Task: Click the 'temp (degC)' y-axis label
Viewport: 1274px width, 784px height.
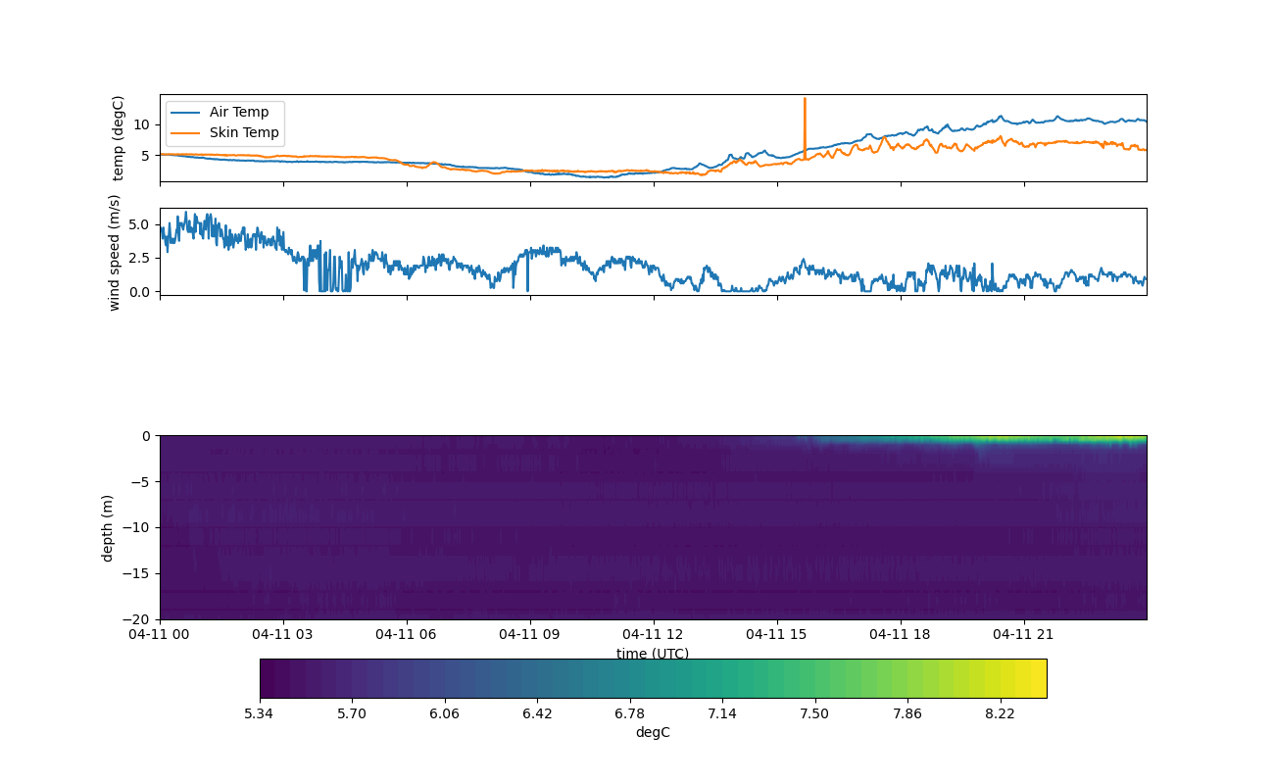Action: (x=119, y=138)
